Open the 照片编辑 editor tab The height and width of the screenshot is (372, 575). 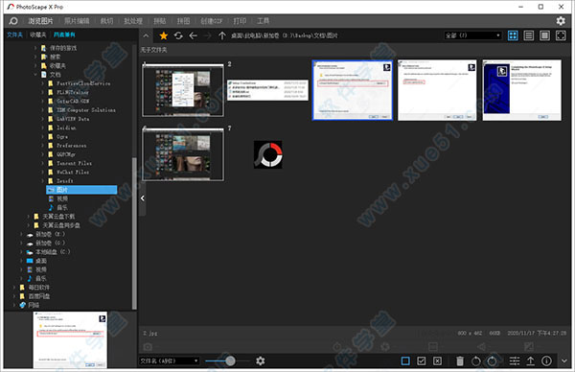pos(77,21)
